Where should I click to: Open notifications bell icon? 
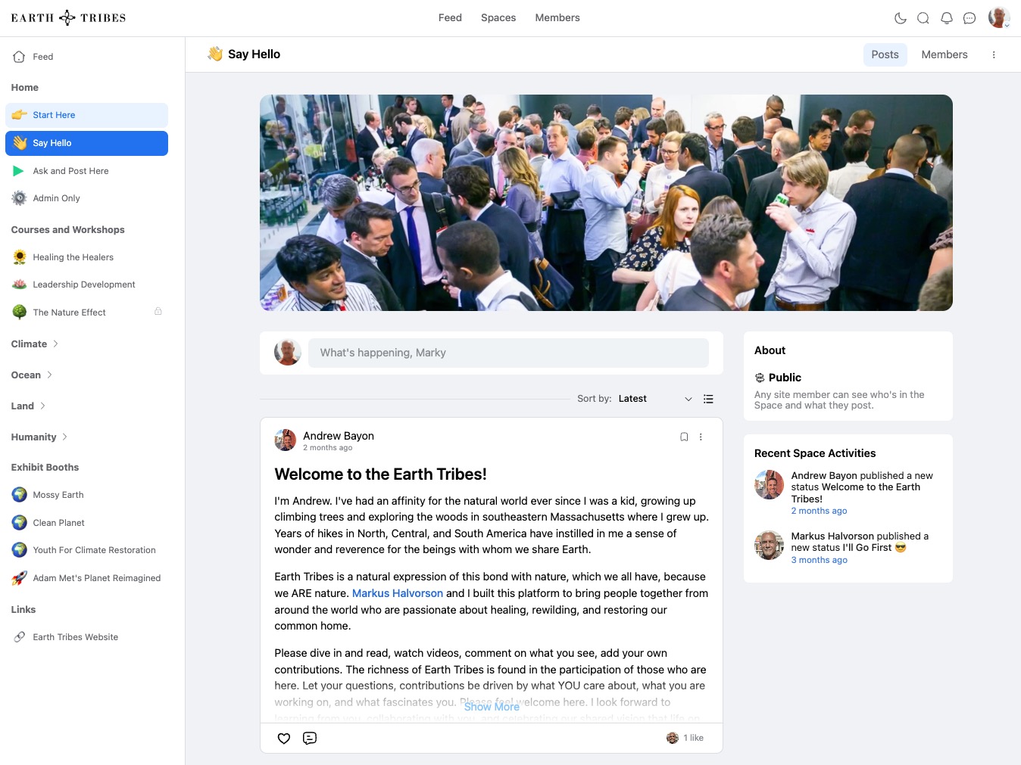pyautogui.click(x=947, y=18)
